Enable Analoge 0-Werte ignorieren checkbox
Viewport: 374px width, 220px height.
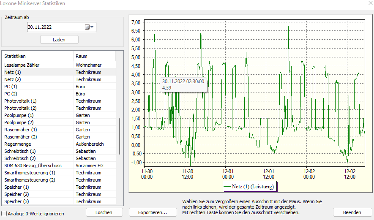(x=4, y=214)
